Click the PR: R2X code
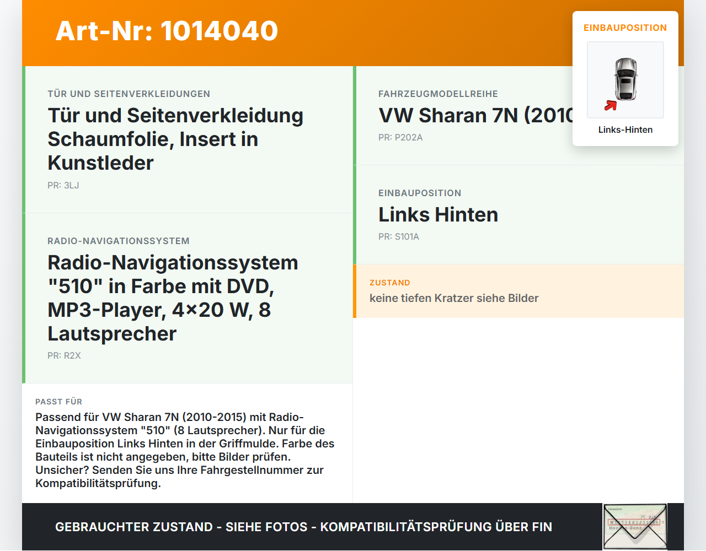This screenshot has width=706, height=551. (64, 355)
